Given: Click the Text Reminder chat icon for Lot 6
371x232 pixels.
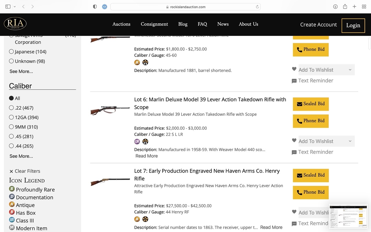Looking at the screenshot, I should (x=294, y=153).
